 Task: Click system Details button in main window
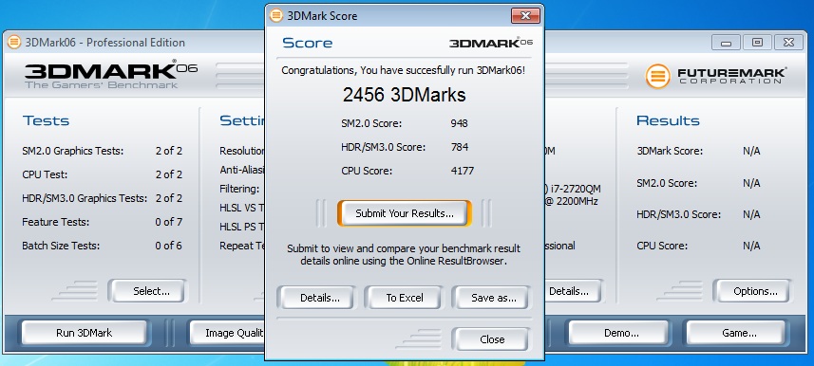pyautogui.click(x=573, y=291)
